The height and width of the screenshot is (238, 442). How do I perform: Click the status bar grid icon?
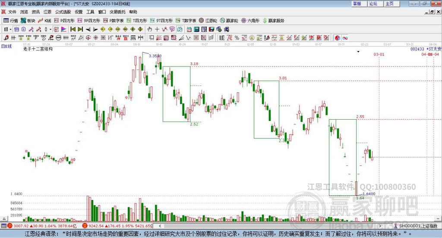pos(3,226)
